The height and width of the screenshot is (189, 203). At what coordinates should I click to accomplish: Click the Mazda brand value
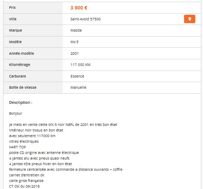coord(76,30)
